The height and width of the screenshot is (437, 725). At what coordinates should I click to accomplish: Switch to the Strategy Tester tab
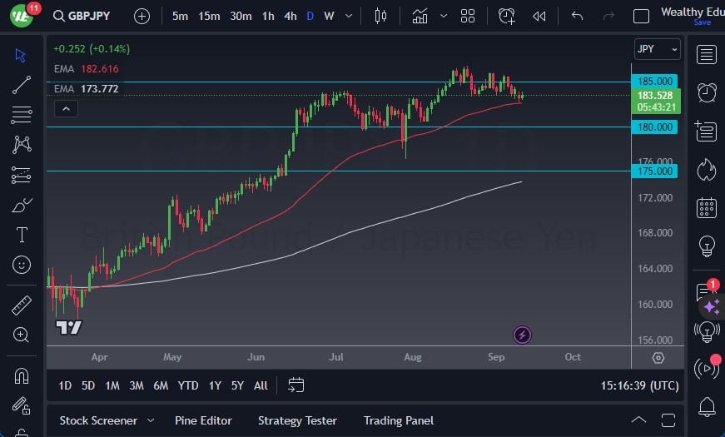(x=297, y=420)
